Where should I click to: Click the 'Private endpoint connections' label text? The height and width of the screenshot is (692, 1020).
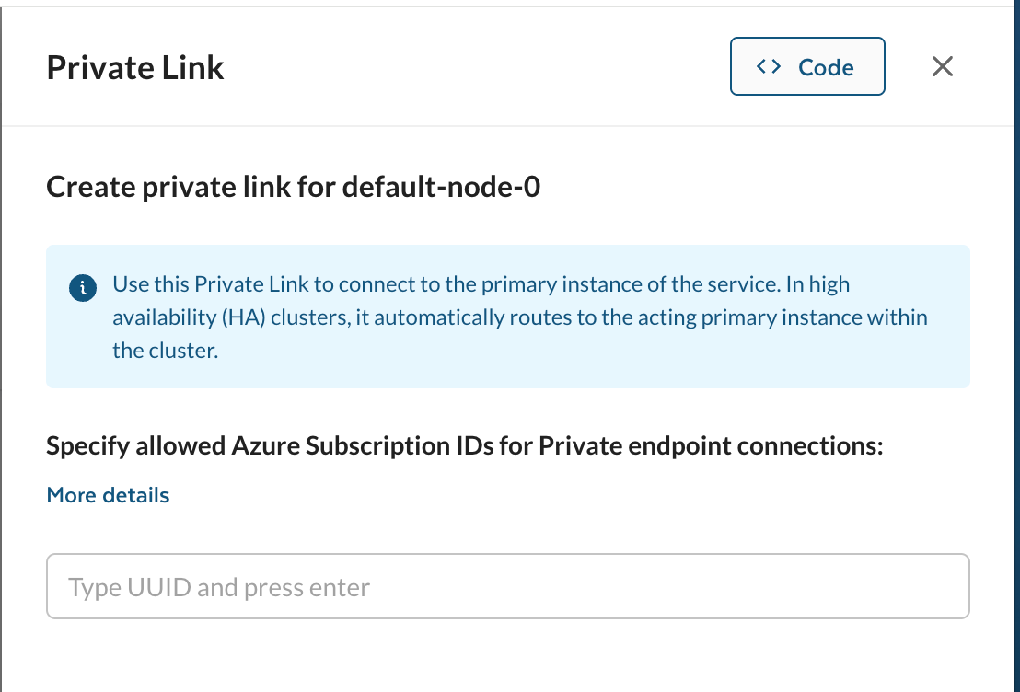click(710, 446)
